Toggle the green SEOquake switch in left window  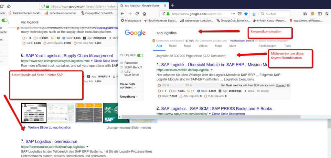pos(5,20)
